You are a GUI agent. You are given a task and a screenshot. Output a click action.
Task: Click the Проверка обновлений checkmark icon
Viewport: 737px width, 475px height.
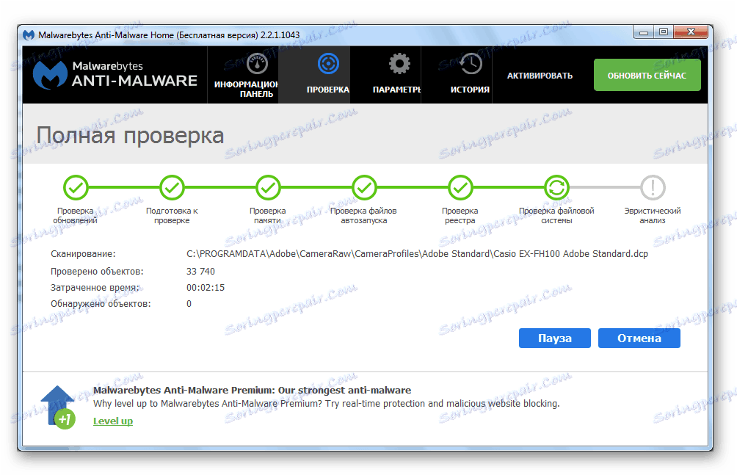[x=76, y=187]
